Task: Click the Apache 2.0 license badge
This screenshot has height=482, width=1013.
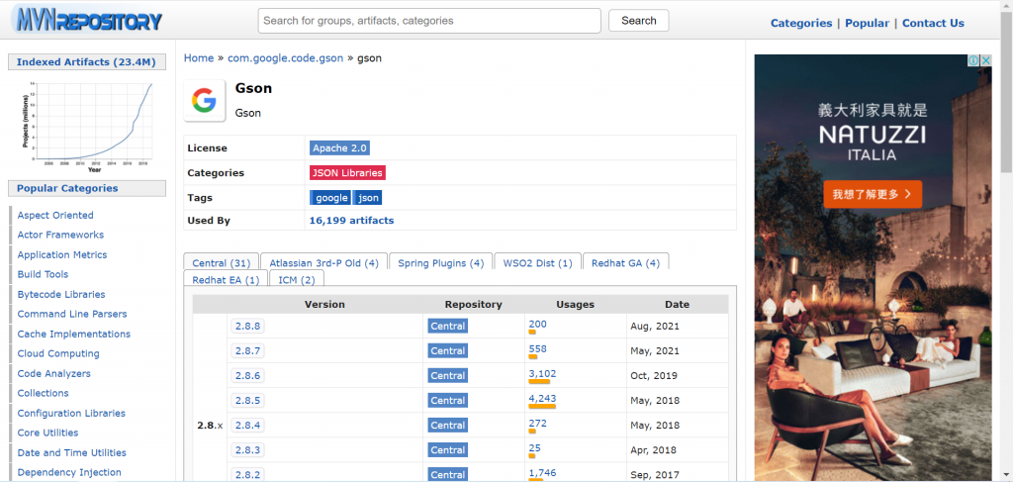Action: coord(340,147)
